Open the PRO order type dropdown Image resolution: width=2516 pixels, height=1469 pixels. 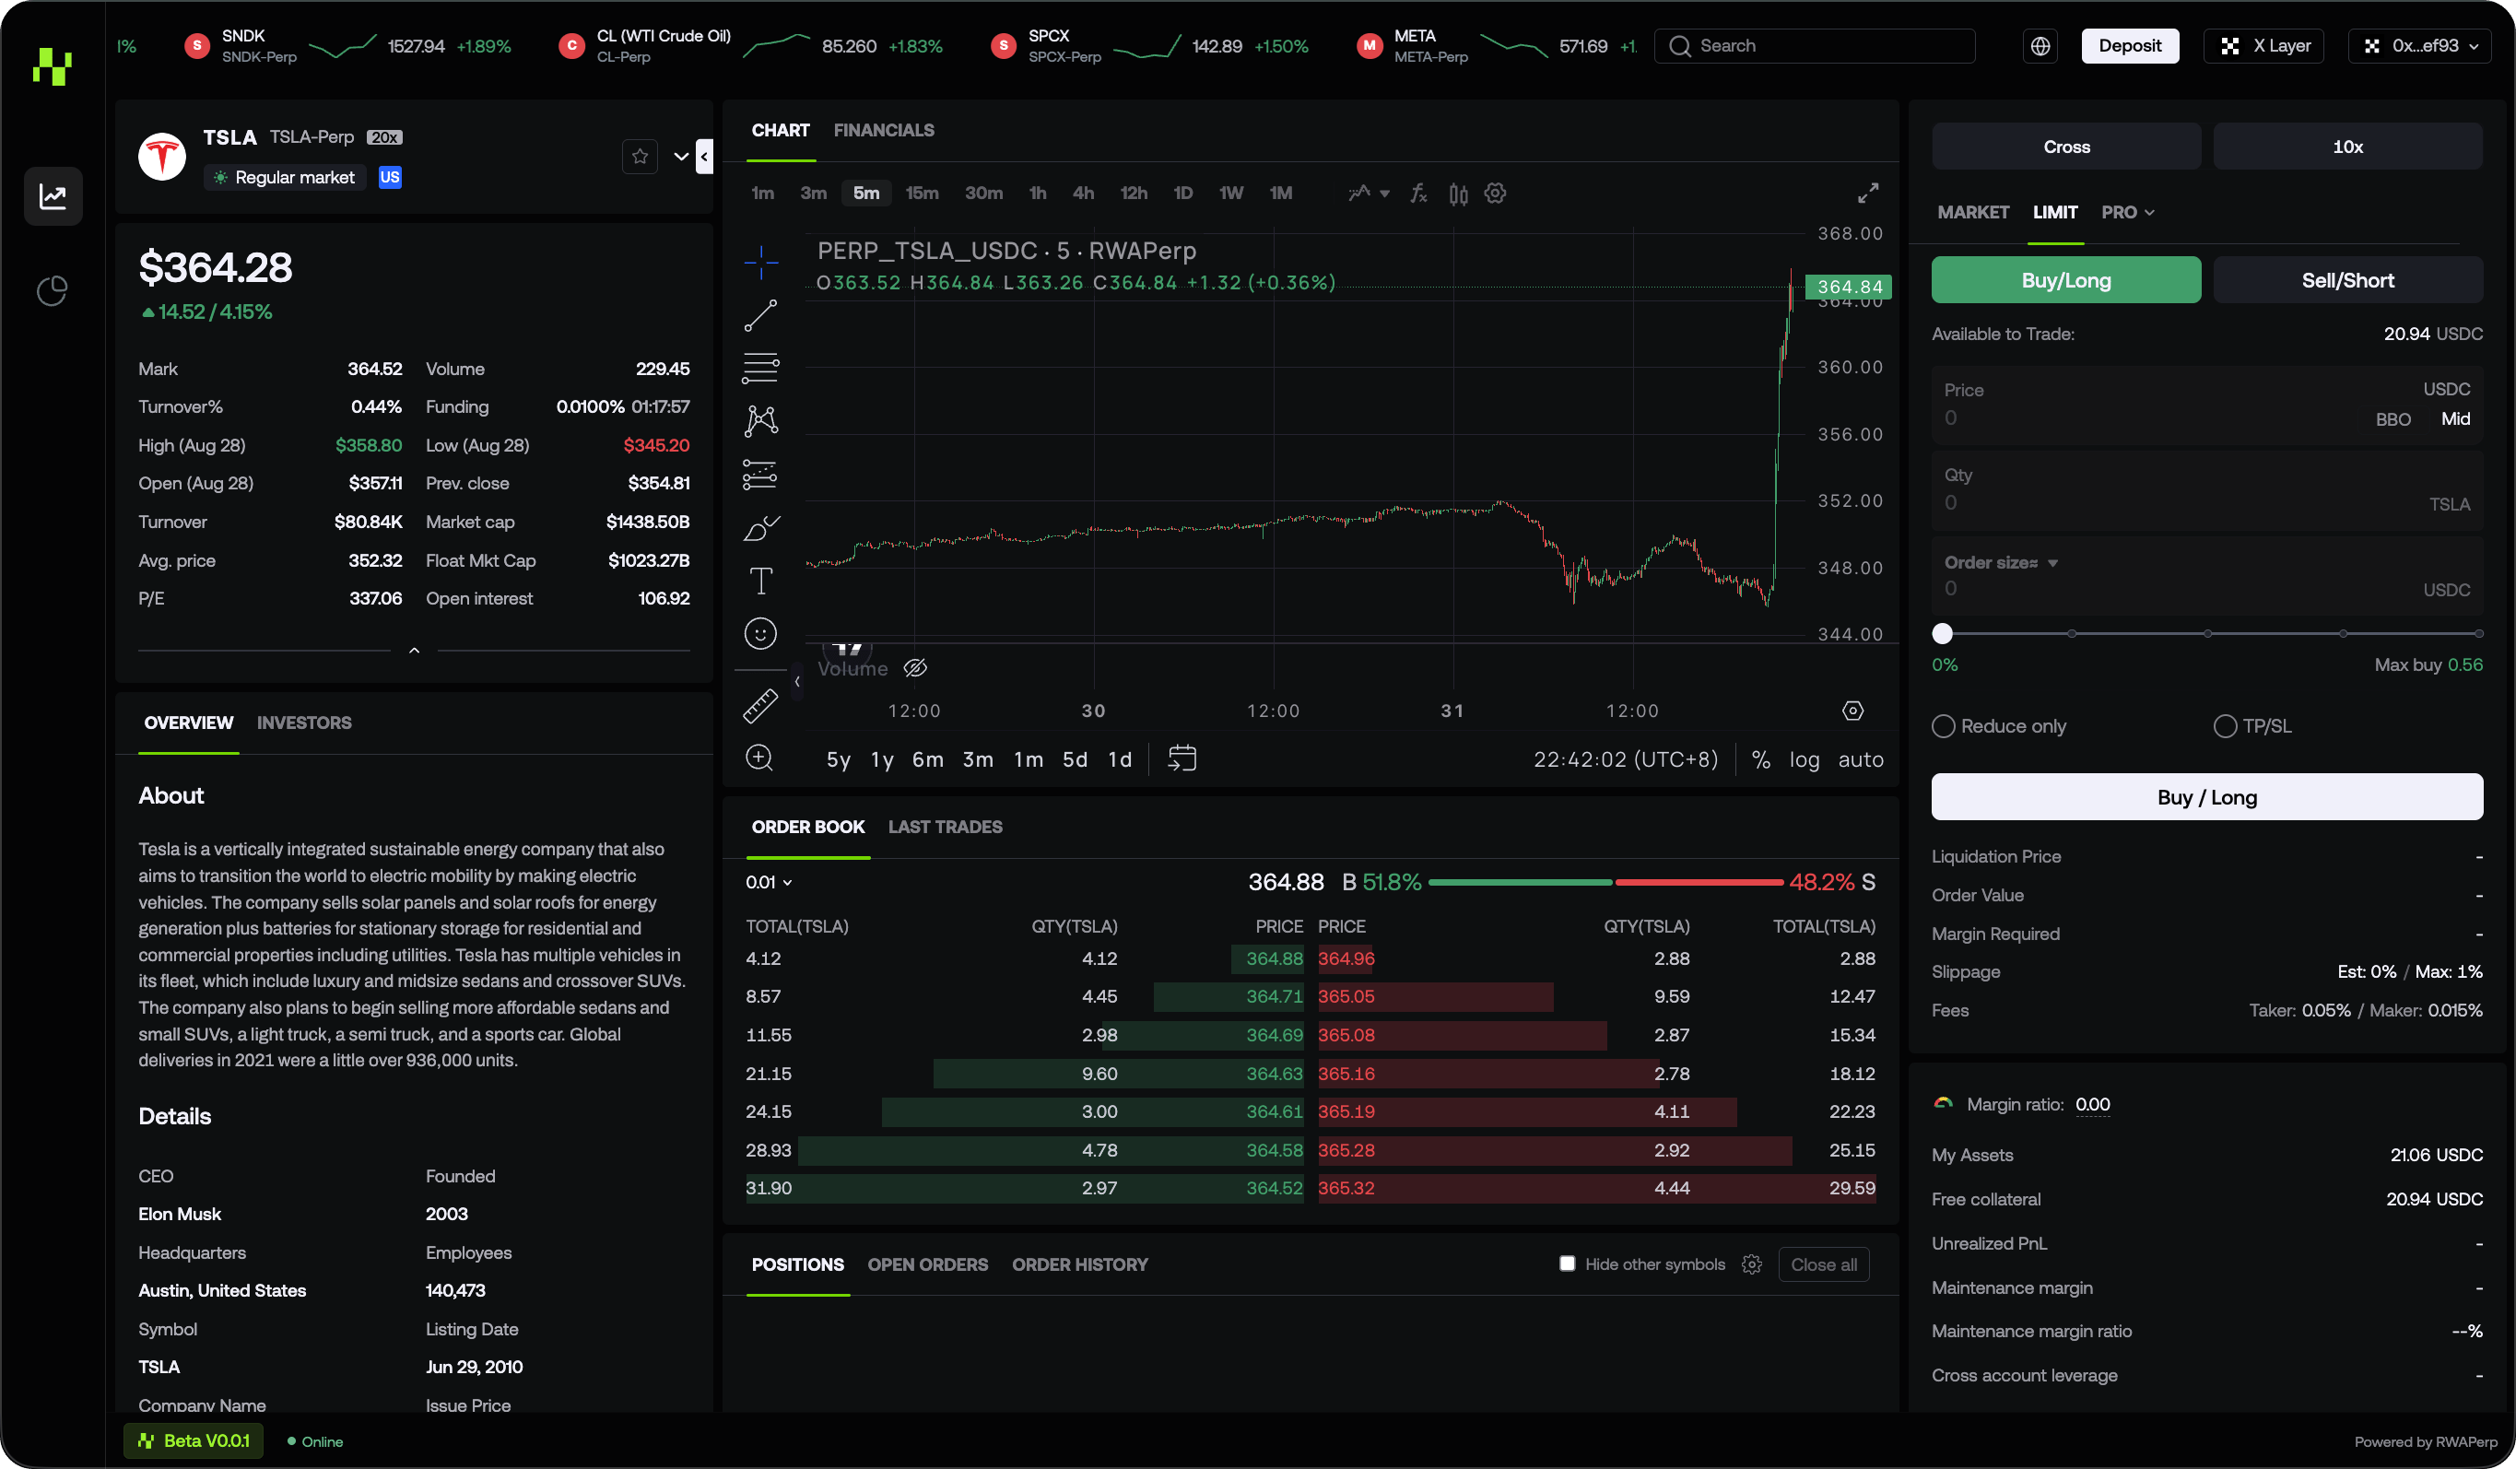click(x=2128, y=213)
